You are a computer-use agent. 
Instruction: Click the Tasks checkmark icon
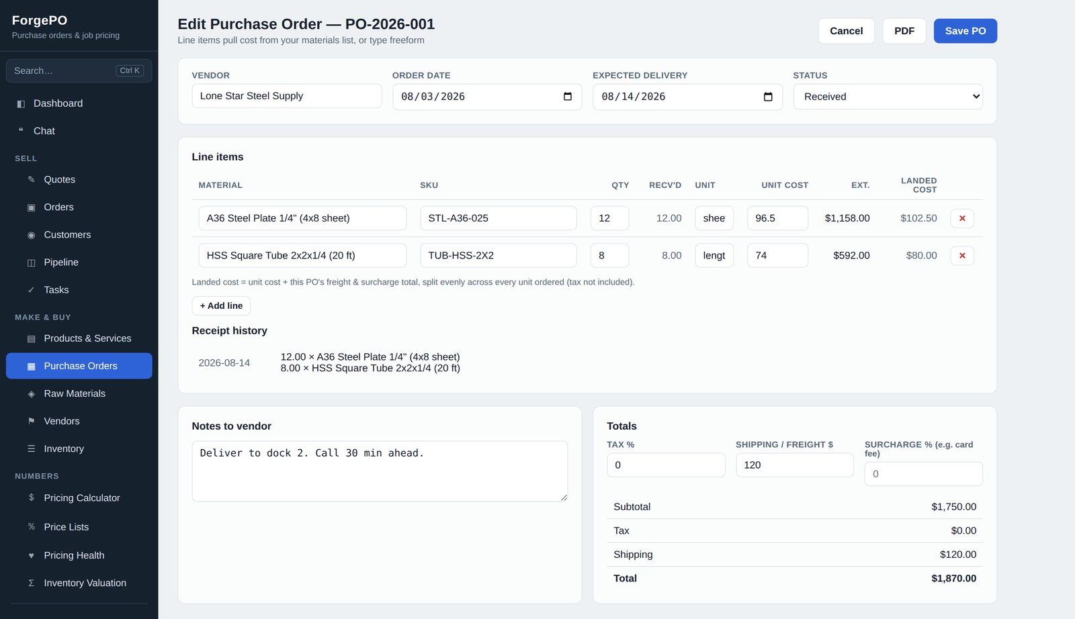coord(31,290)
